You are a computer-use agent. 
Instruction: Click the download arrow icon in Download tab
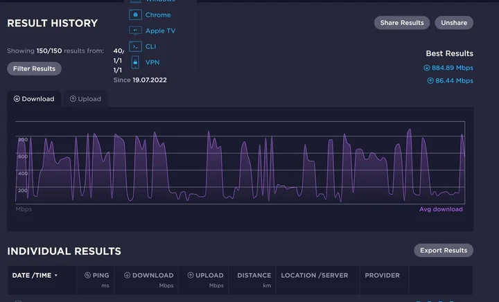tap(17, 99)
